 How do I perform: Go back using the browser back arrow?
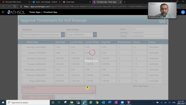[x=3, y=6]
